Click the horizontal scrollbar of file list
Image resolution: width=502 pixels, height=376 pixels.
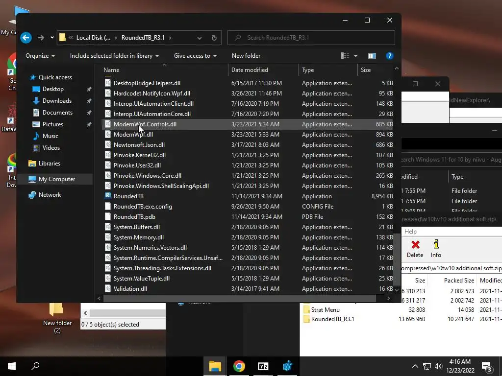pyautogui.click(x=239, y=298)
